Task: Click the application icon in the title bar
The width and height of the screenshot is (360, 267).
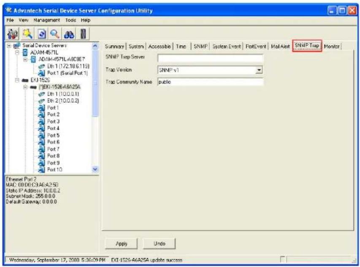Action: click(9, 10)
